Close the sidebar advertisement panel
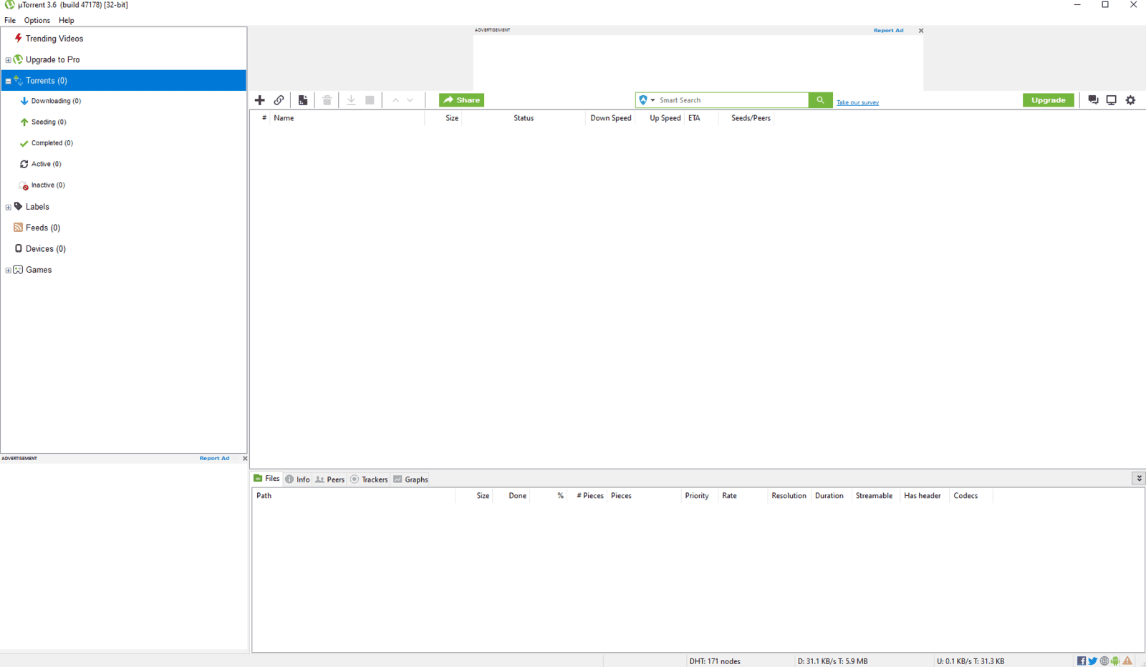Image resolution: width=1146 pixels, height=667 pixels. (x=245, y=458)
